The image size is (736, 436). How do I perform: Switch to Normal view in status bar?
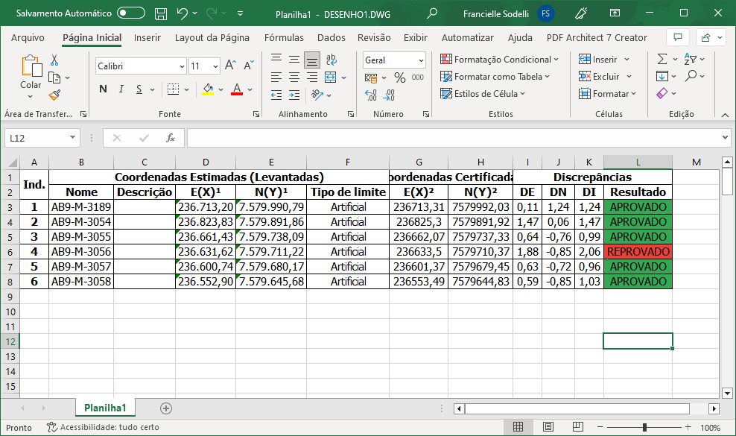(x=518, y=426)
